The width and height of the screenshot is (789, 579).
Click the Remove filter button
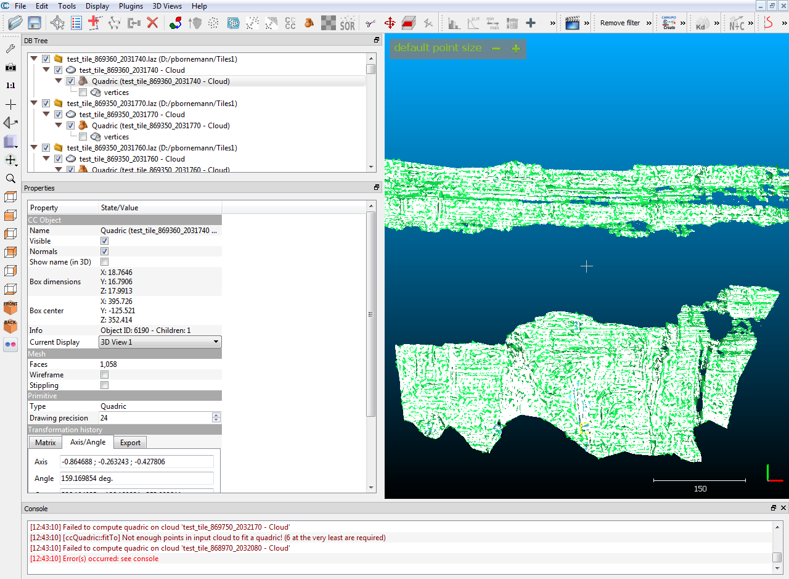click(620, 23)
